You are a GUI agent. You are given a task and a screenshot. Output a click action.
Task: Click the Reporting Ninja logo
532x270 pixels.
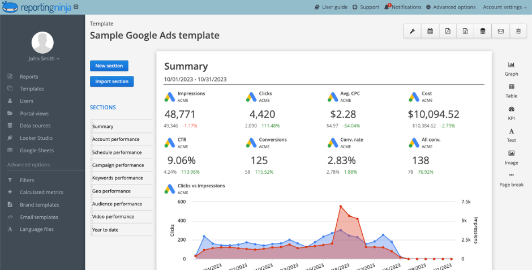pyautogui.click(x=37, y=7)
